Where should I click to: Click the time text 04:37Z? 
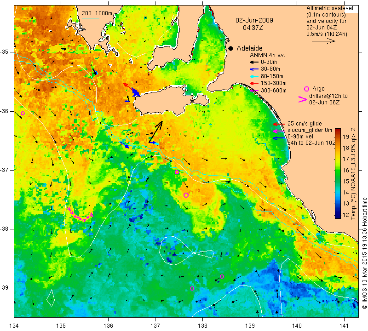click(x=253, y=28)
